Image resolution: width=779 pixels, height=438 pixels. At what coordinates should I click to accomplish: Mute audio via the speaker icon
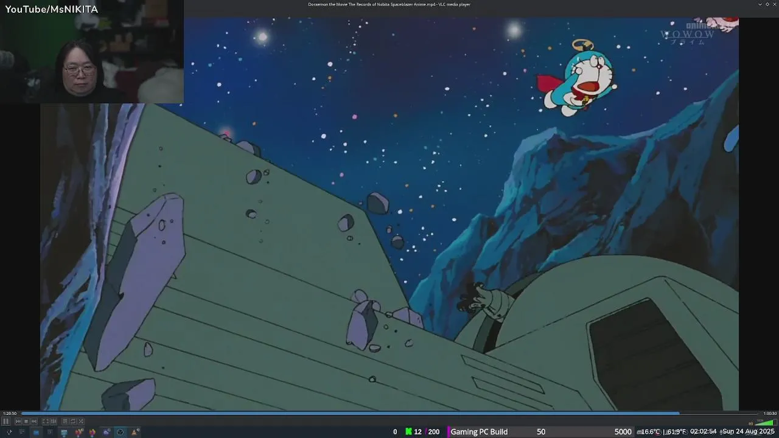pos(751,423)
